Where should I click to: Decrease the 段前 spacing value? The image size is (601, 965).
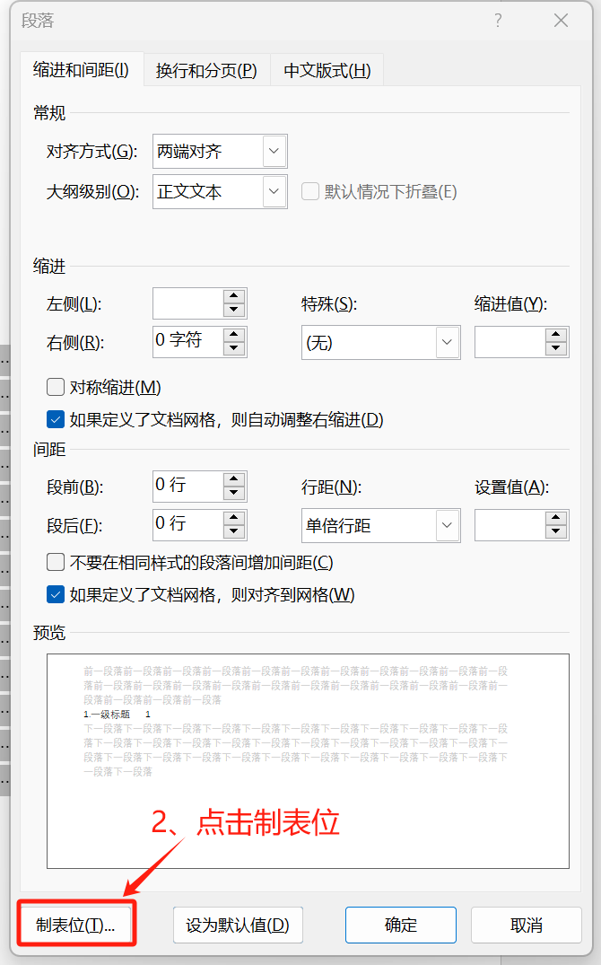pyautogui.click(x=234, y=493)
